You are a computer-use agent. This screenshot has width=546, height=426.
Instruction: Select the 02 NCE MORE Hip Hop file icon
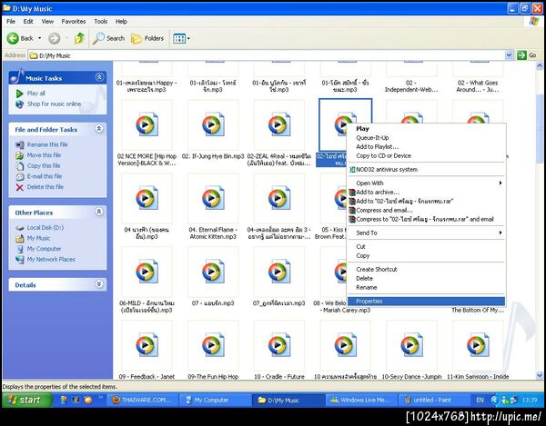tap(147, 124)
